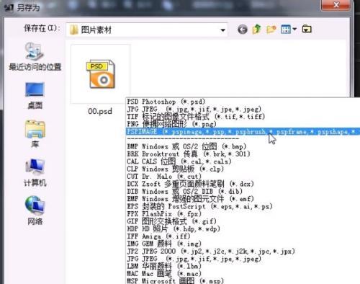
Task: Choose GIF 图形交换格式
Action: point(243,221)
